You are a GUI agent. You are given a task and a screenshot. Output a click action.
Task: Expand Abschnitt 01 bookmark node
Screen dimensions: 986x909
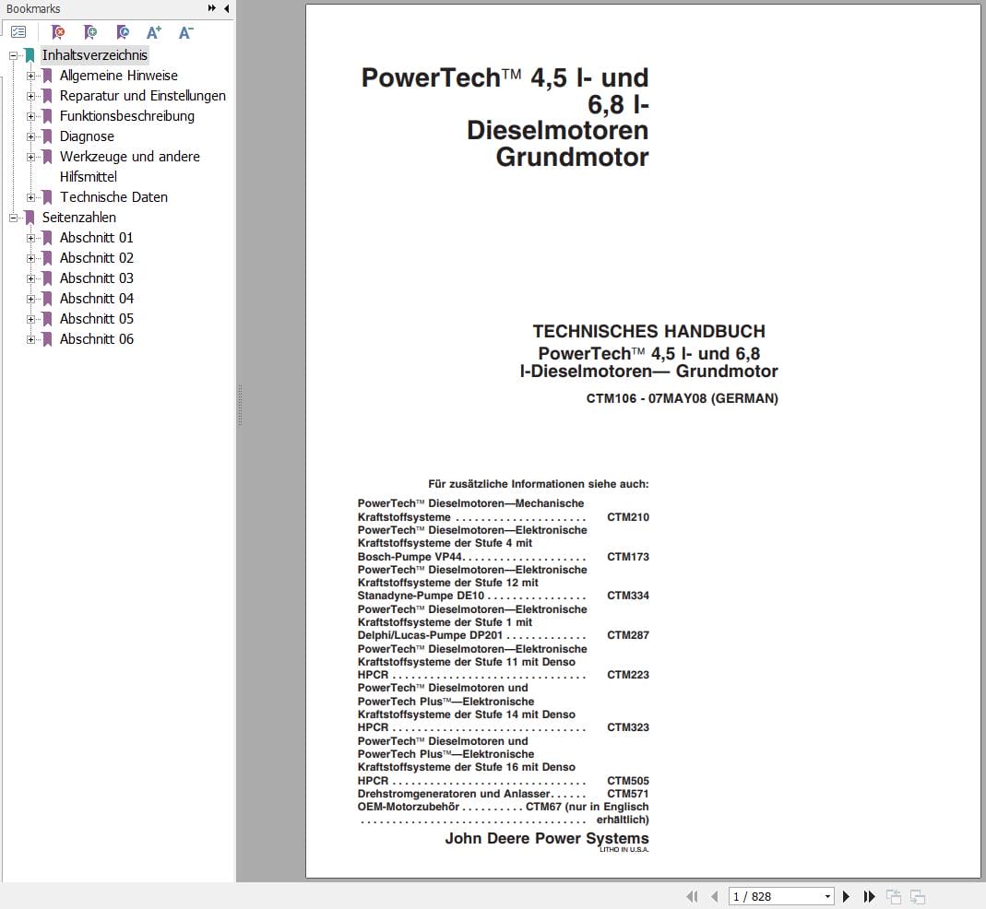pyautogui.click(x=30, y=238)
